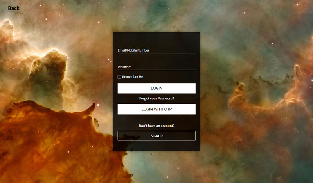313x183 pixels.
Task: Click the Password placeholder label
Action: [x=124, y=67]
